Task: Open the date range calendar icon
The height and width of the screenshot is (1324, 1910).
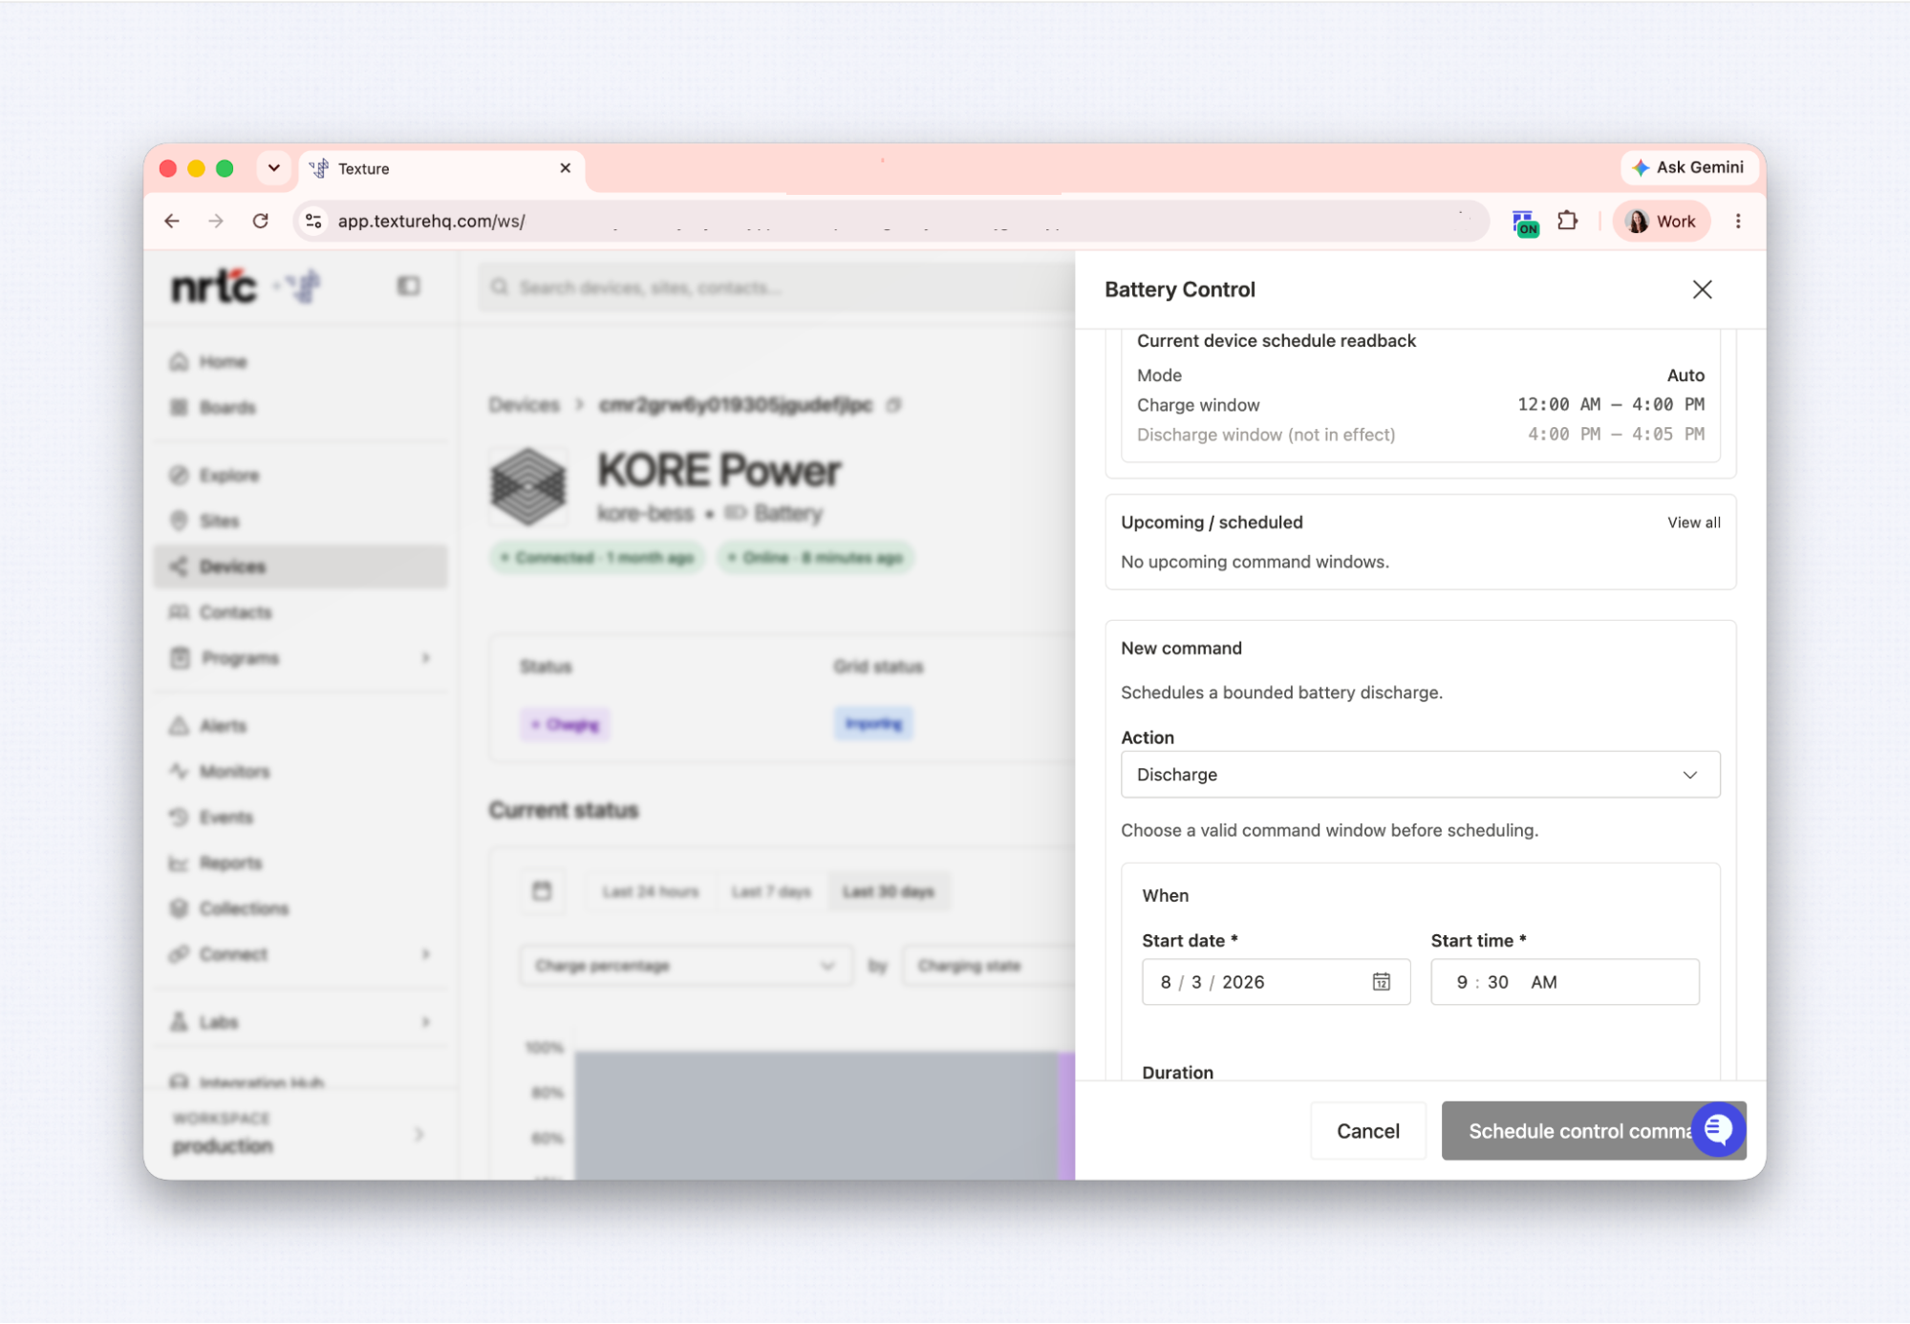Action: (x=542, y=891)
